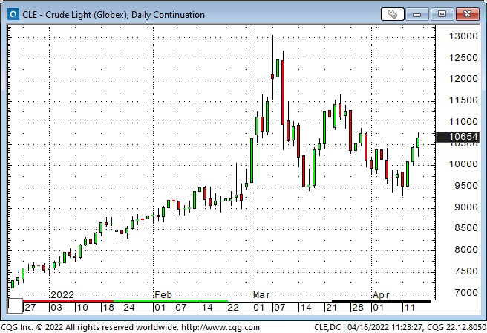Click the chain link icon button
Screen dimensions: 487x333
coord(392,14)
